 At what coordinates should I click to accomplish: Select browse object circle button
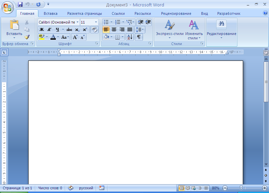266,175
